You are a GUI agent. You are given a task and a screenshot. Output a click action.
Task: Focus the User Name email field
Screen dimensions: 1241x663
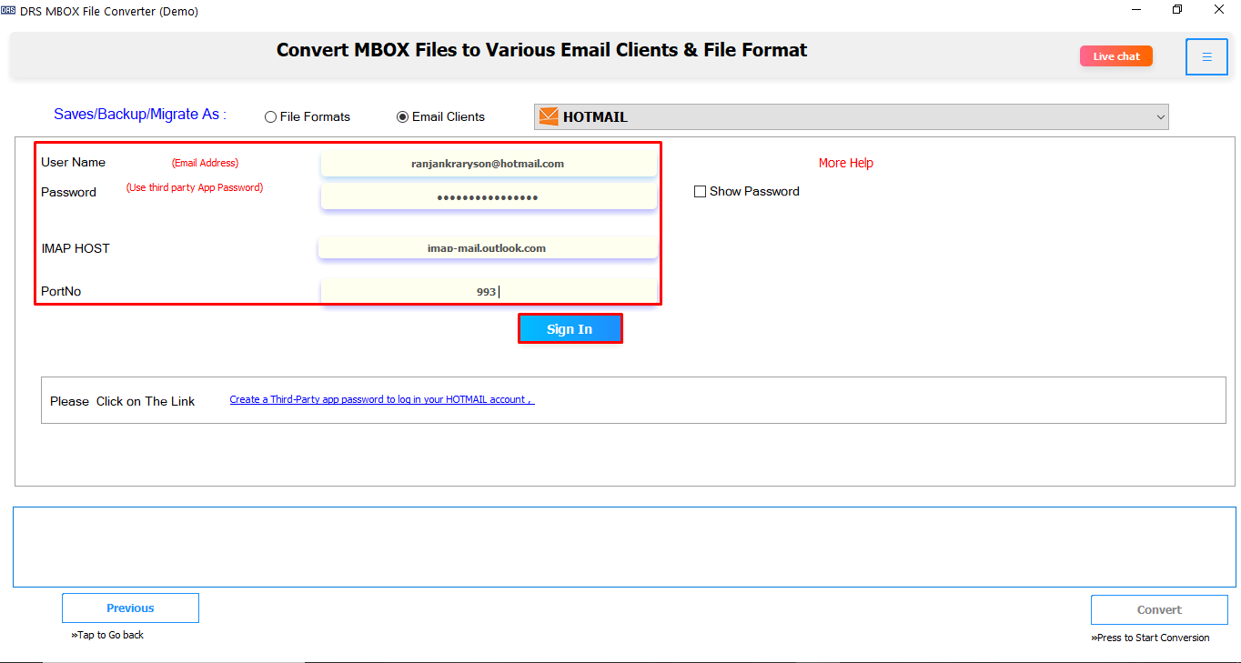click(x=488, y=165)
